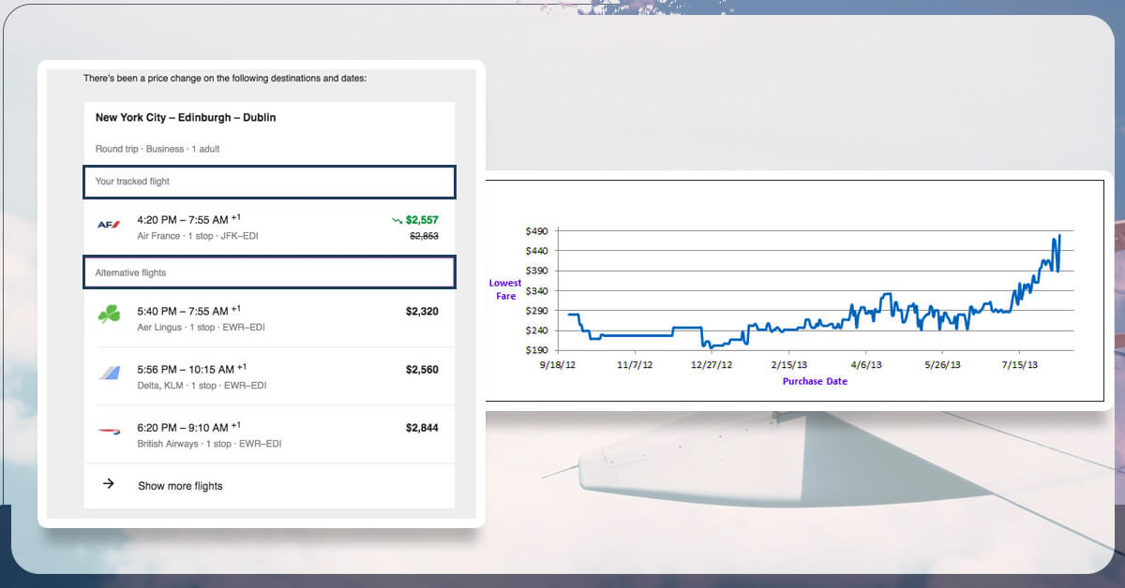Screen dimensions: 1125x588
Task: Click the $190 tick on fare chart
Action: coord(536,350)
